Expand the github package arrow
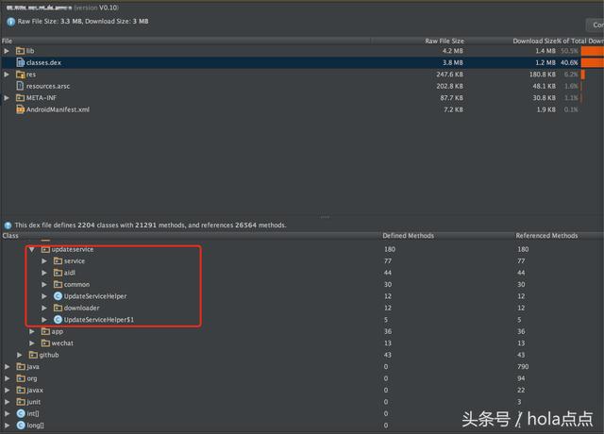 pyautogui.click(x=19, y=355)
